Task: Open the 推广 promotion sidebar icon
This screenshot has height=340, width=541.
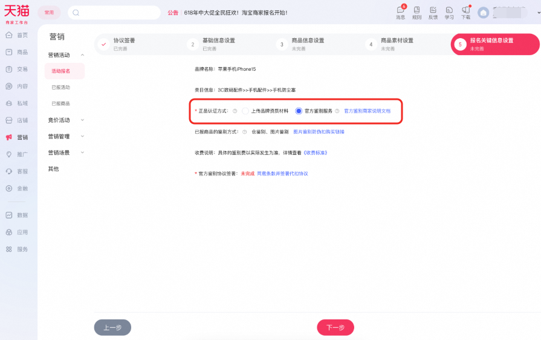Action: pyautogui.click(x=9, y=154)
